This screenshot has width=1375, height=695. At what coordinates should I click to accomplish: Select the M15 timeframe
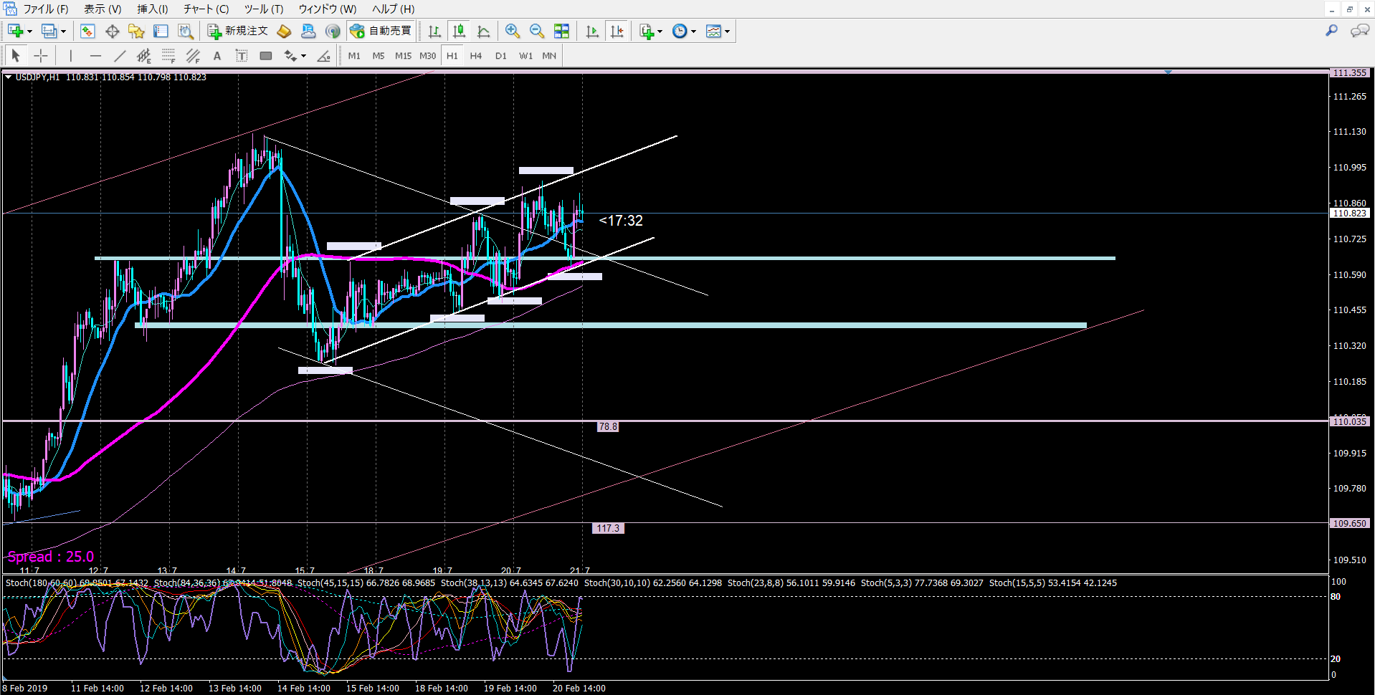[403, 55]
